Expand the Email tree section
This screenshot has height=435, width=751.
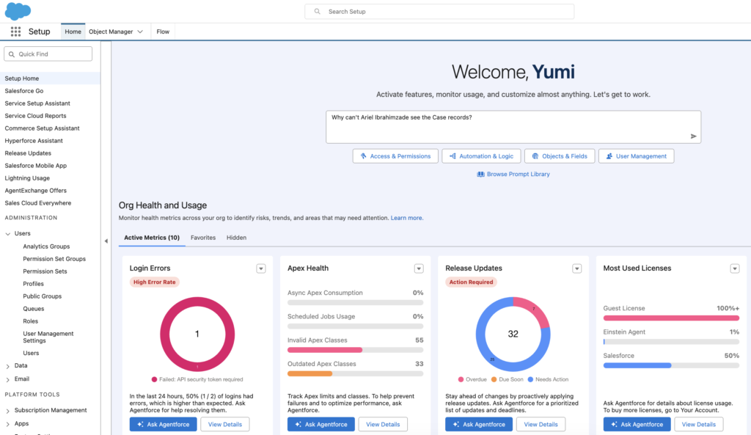tap(7, 379)
